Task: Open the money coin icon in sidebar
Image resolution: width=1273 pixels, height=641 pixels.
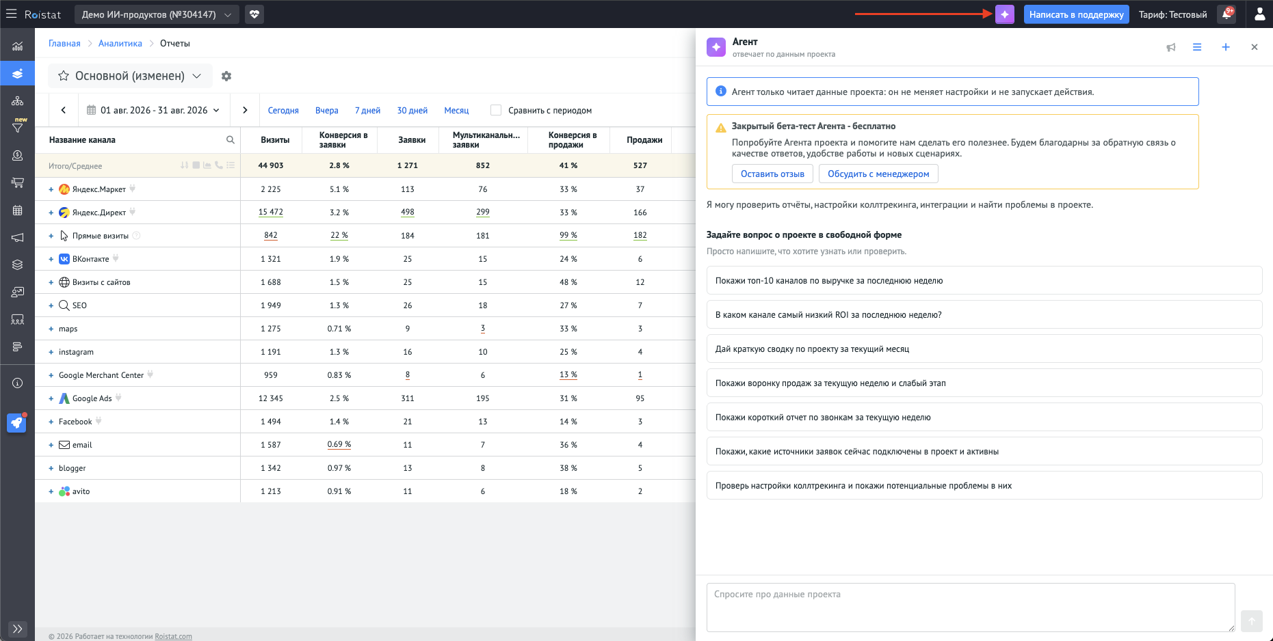Action: tap(18, 156)
